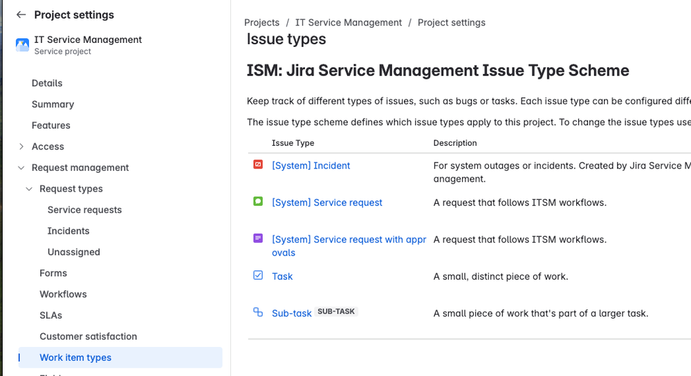
Task: Click the green Service request icon
Action: pos(258,202)
